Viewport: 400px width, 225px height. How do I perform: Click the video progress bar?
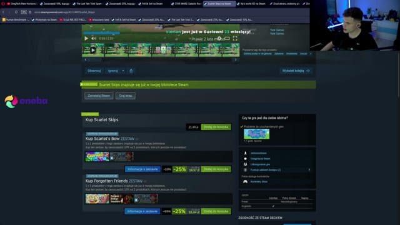[161, 33]
